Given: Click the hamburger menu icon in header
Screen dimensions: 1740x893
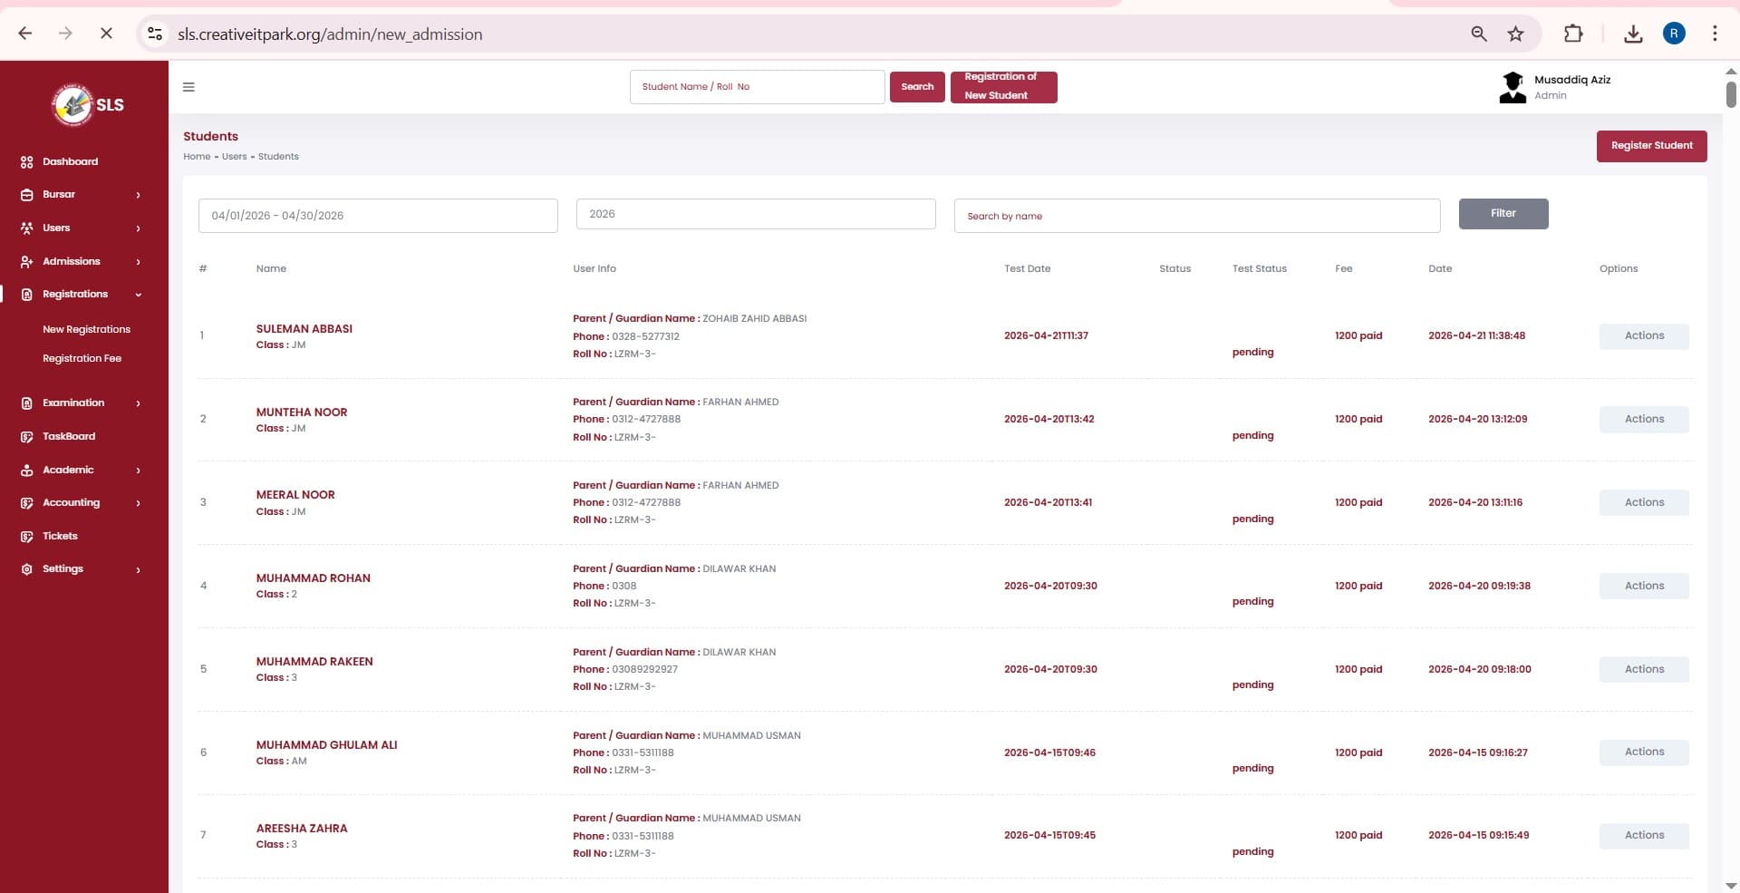Looking at the screenshot, I should click(188, 87).
